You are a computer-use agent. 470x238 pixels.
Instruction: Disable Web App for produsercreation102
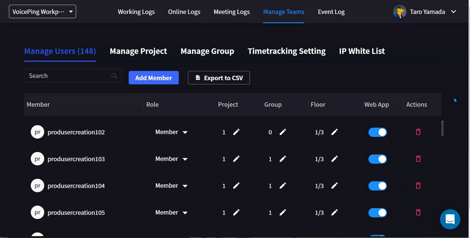tap(377, 132)
